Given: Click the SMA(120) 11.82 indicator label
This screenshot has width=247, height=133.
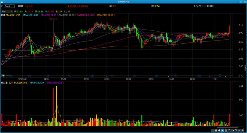Looking at the screenshot, I should [86, 15].
